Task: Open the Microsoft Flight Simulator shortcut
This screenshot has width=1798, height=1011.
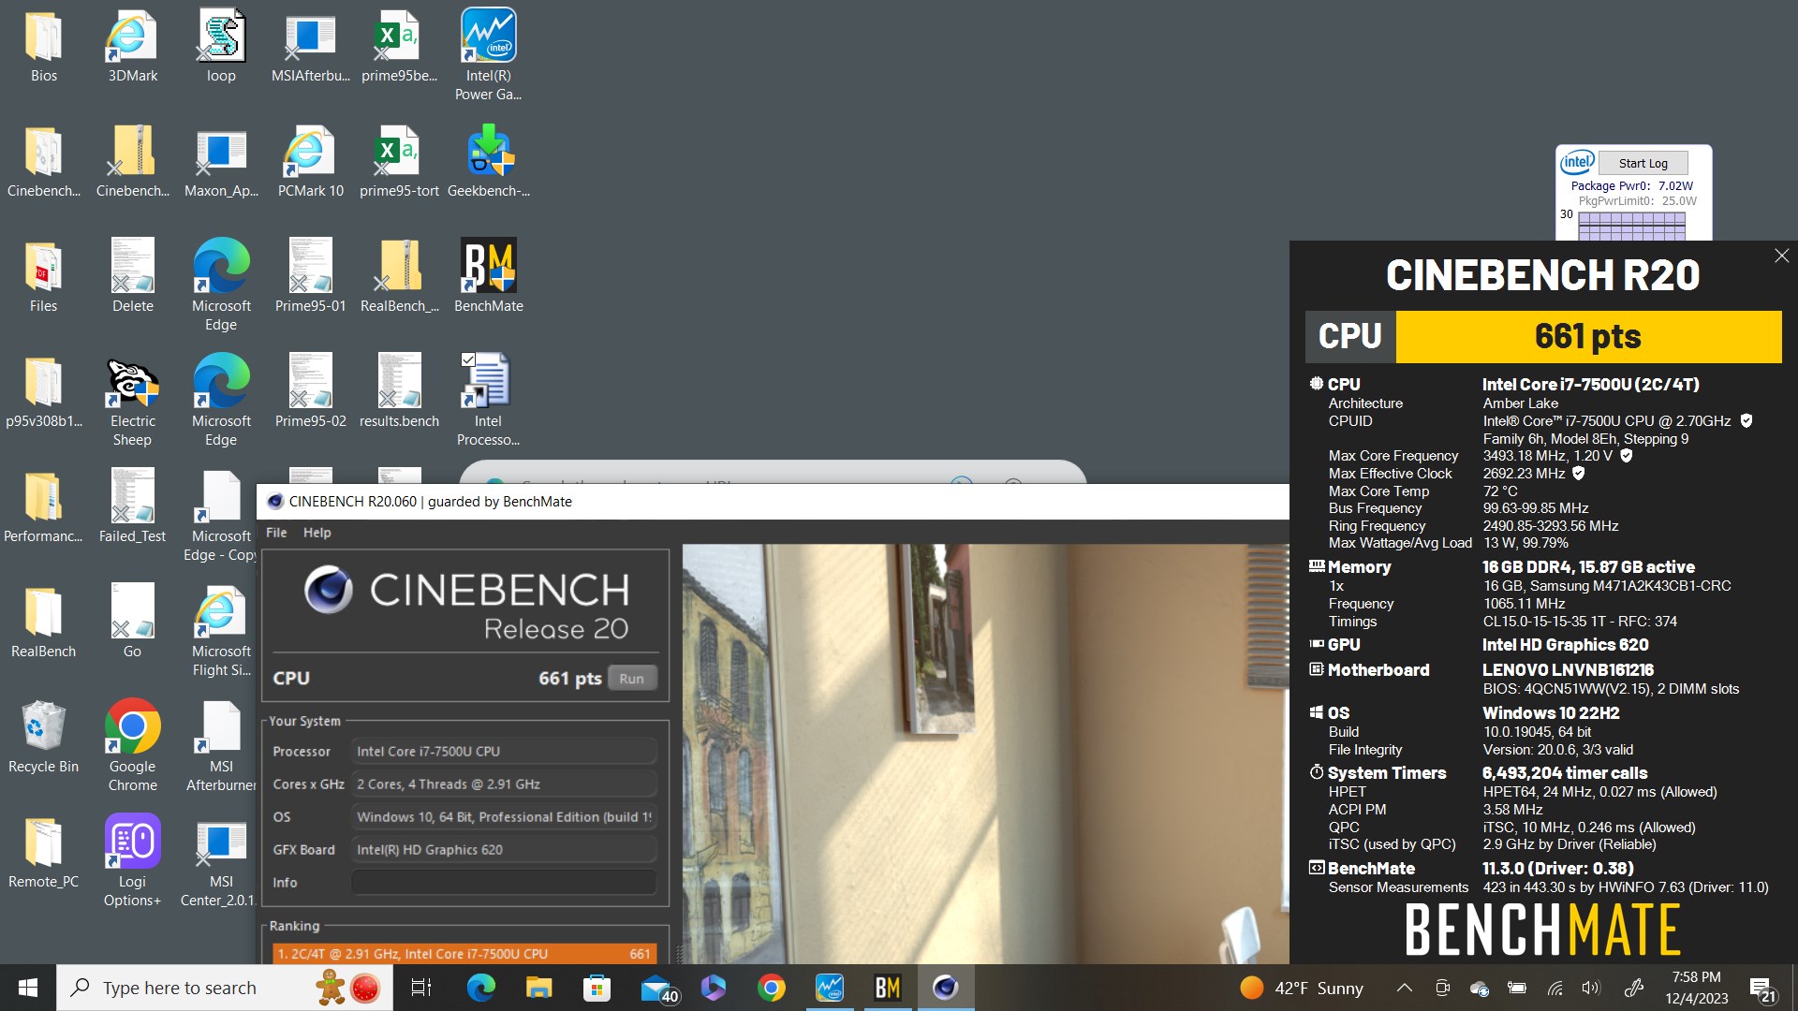Action: 221,630
